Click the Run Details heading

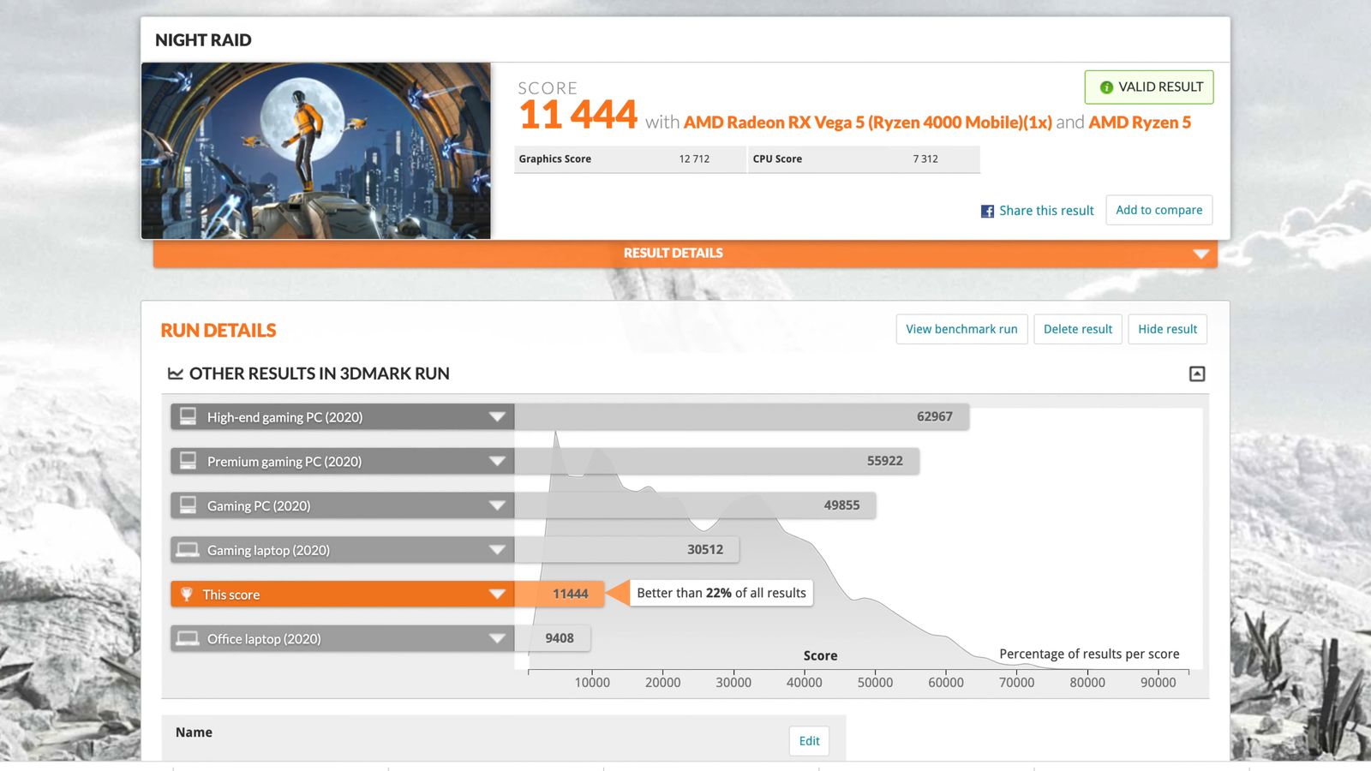pos(219,331)
